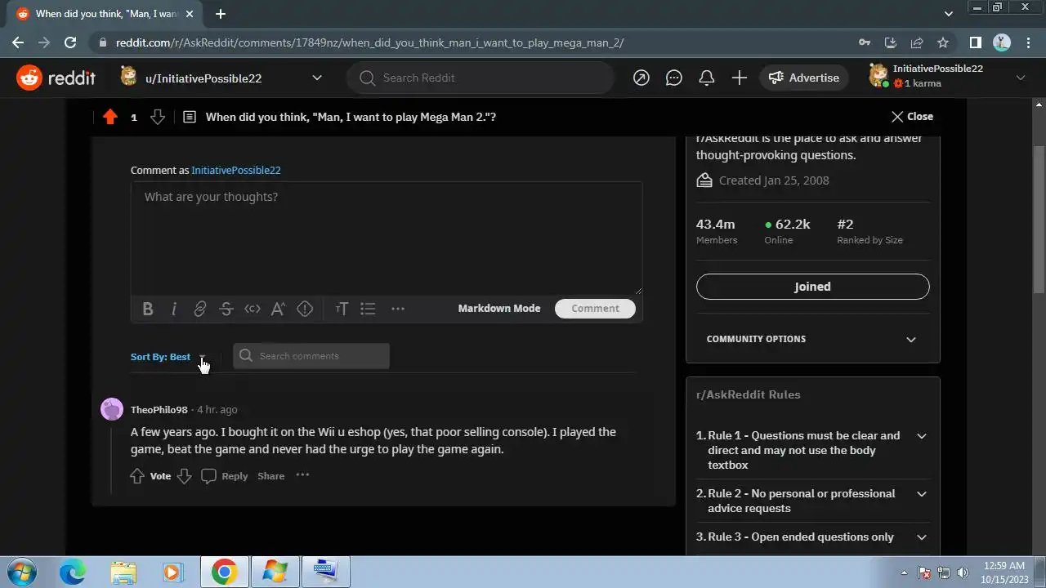Share TheoPhilo98's comment
This screenshot has height=588, width=1046.
tap(271, 476)
